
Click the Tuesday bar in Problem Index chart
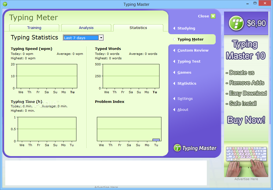click(156, 140)
